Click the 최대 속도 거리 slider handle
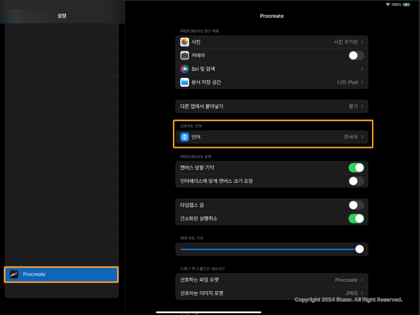The width and height of the screenshot is (420, 315). click(360, 249)
